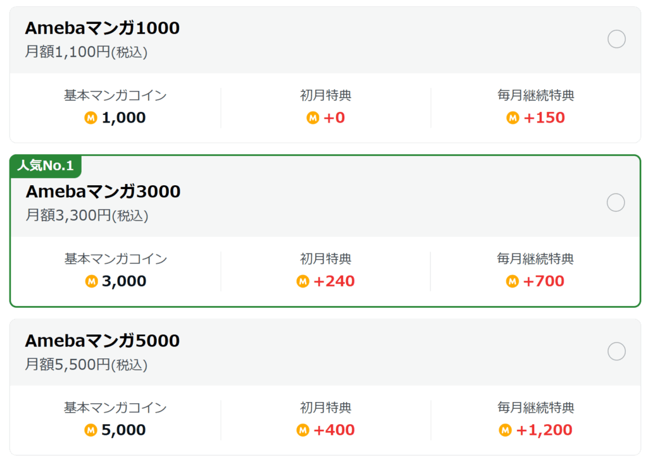The width and height of the screenshot is (648, 462).
Task: Click the +1,200 monthly continuation bonus value
Action: 544,430
